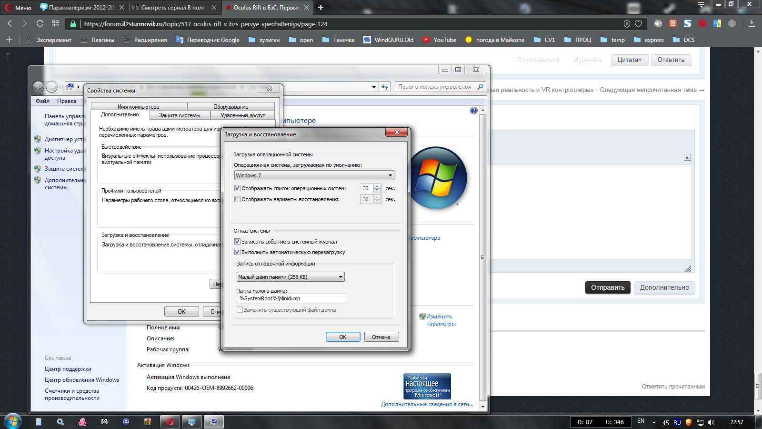Enable 'Отображать варианты восстановления' checkbox
762x429 pixels.
coord(238,199)
